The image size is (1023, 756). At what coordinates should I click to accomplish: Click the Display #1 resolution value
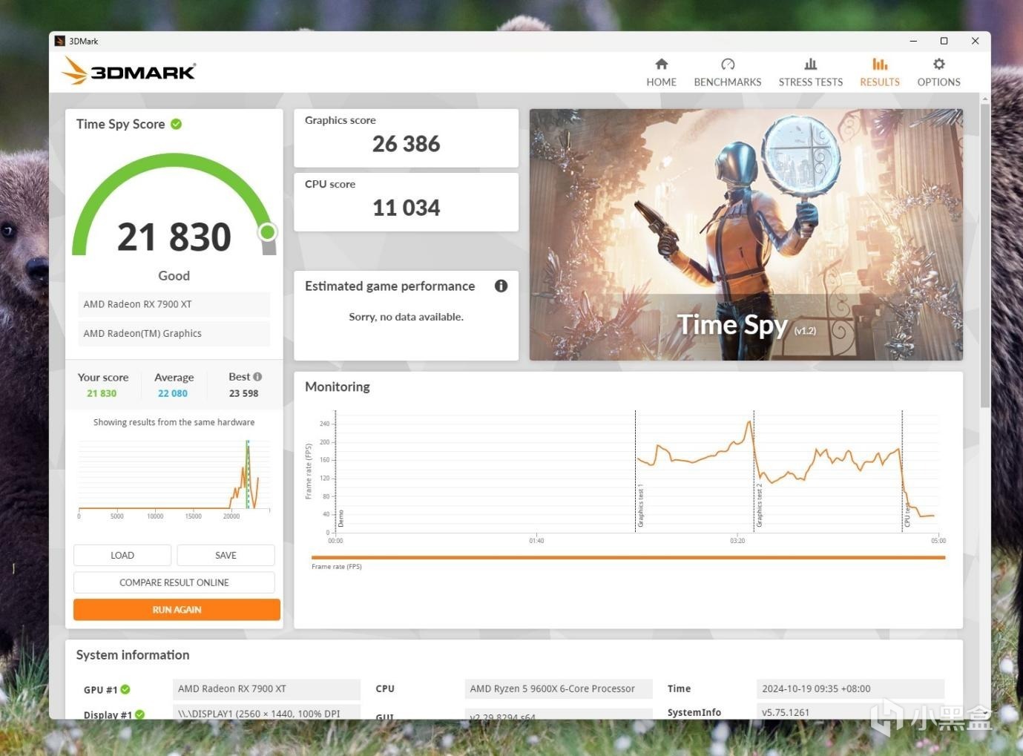point(267,713)
